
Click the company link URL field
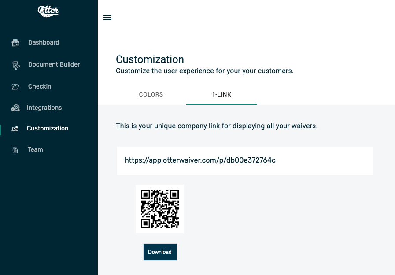245,161
